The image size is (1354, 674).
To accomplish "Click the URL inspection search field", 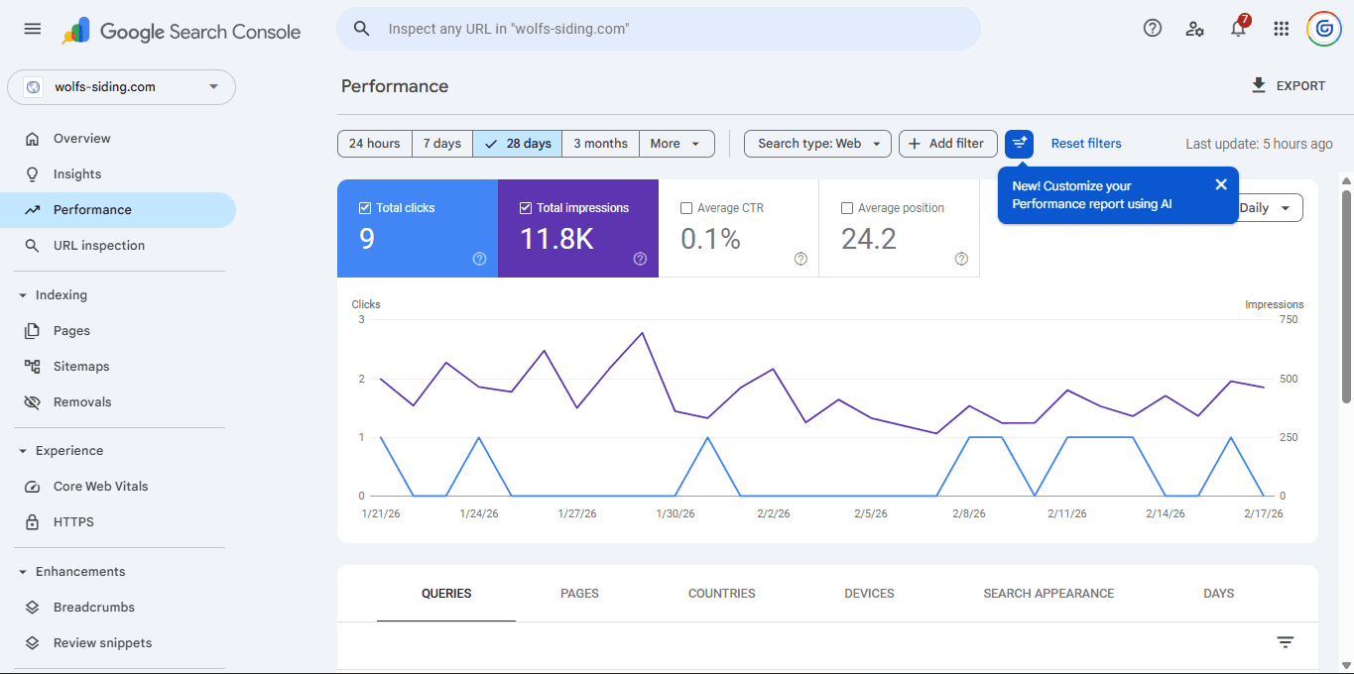I will pyautogui.click(x=658, y=29).
